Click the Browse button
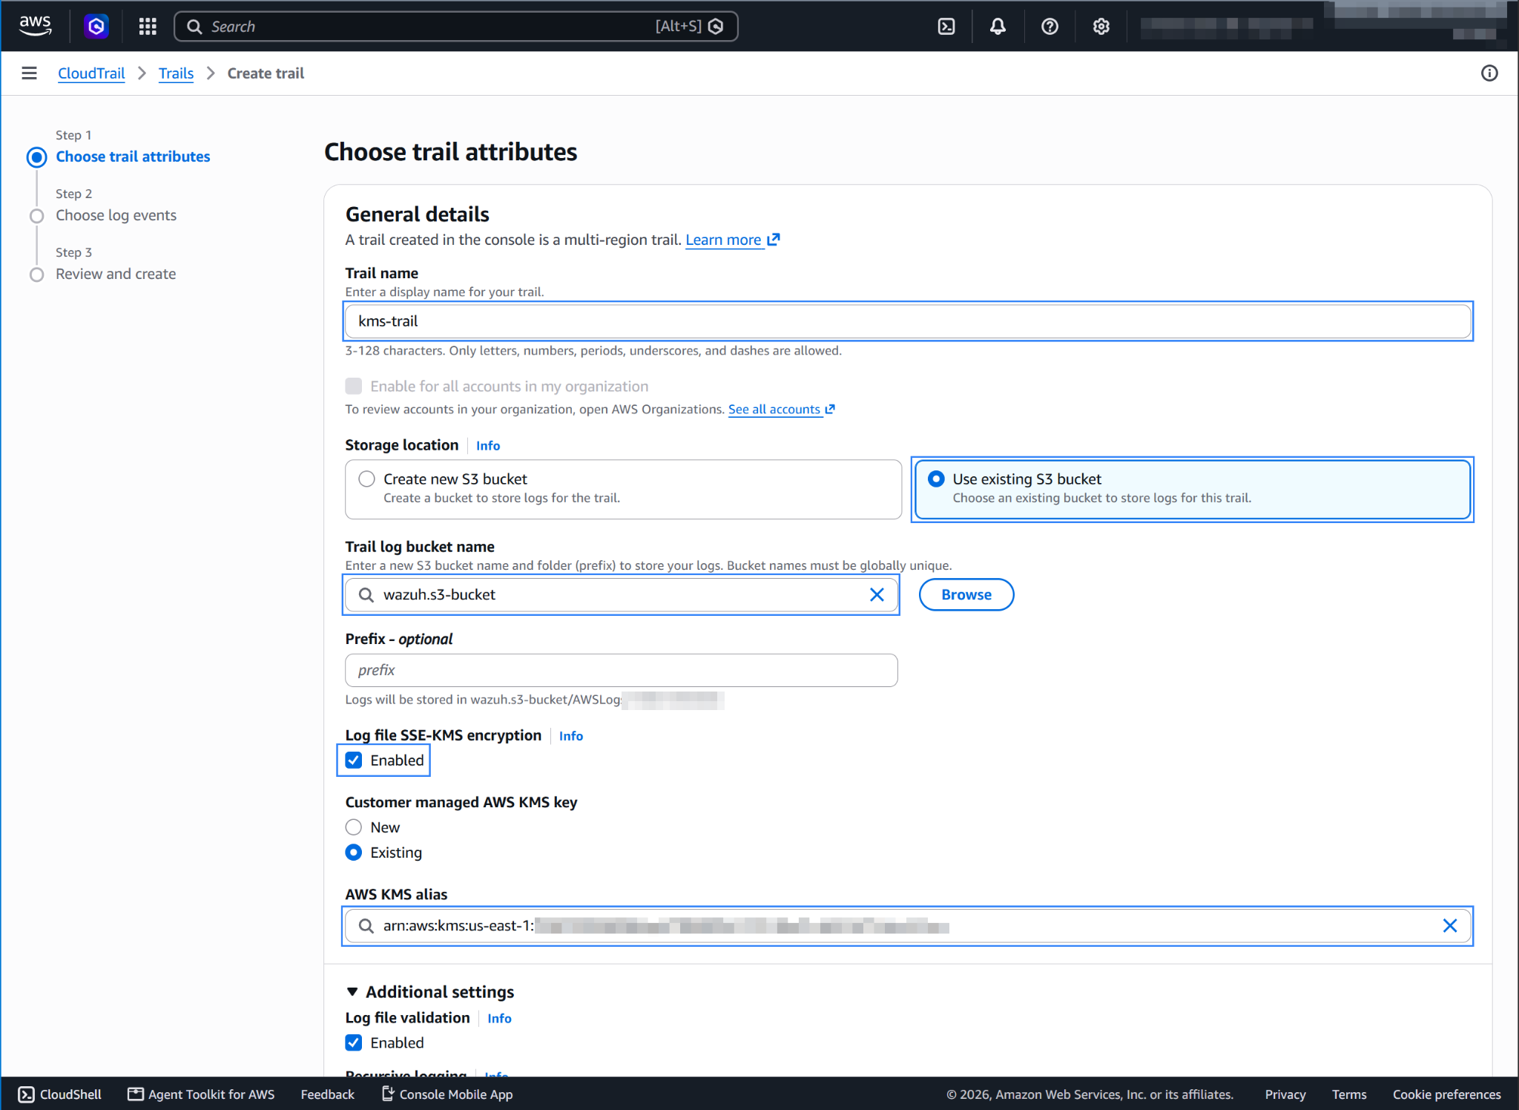Screen dimensions: 1519x1110 (966, 594)
